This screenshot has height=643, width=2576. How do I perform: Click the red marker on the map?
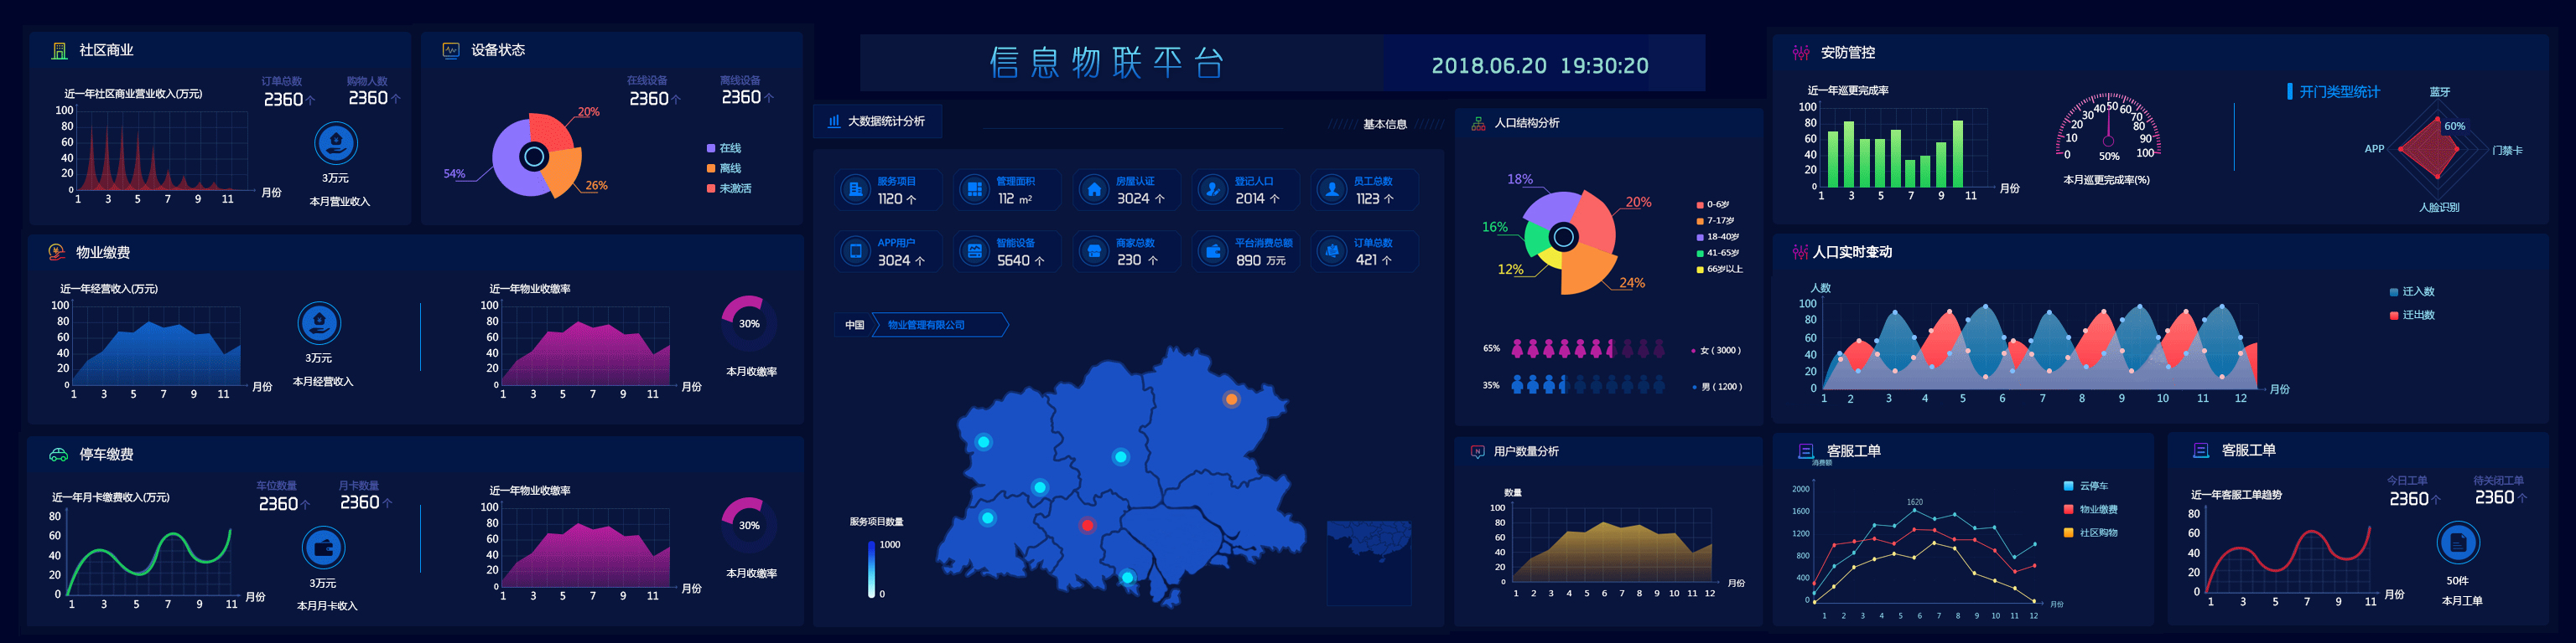click(1087, 525)
